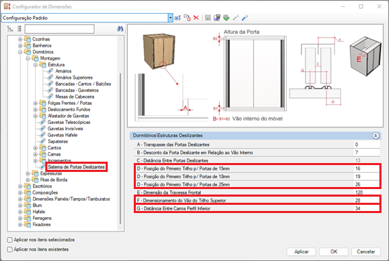Select Dimensões Painéis/Tampos/Tamburatos item
The height and width of the screenshot is (261, 389).
[71, 199]
